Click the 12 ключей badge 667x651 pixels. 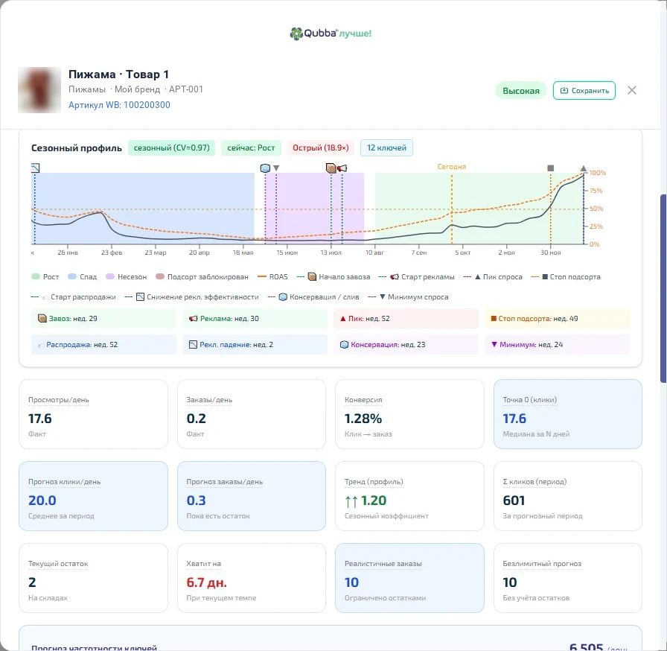[386, 147]
